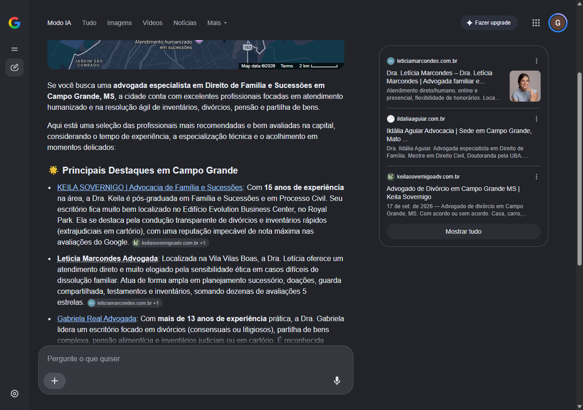This screenshot has height=410, width=583.
Task: Open the Google apps grid
Action: [x=536, y=23]
